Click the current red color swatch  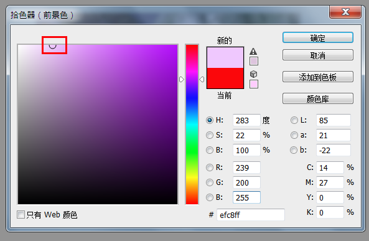pyautogui.click(x=225, y=78)
